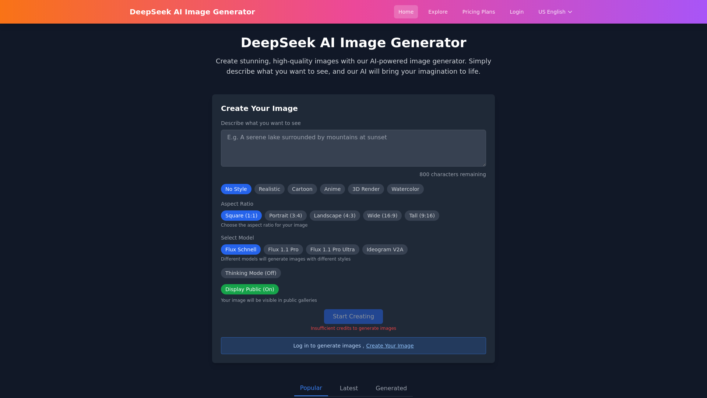This screenshot has height=398, width=707.
Task: Switch to the Popular tab
Action: 311,388
